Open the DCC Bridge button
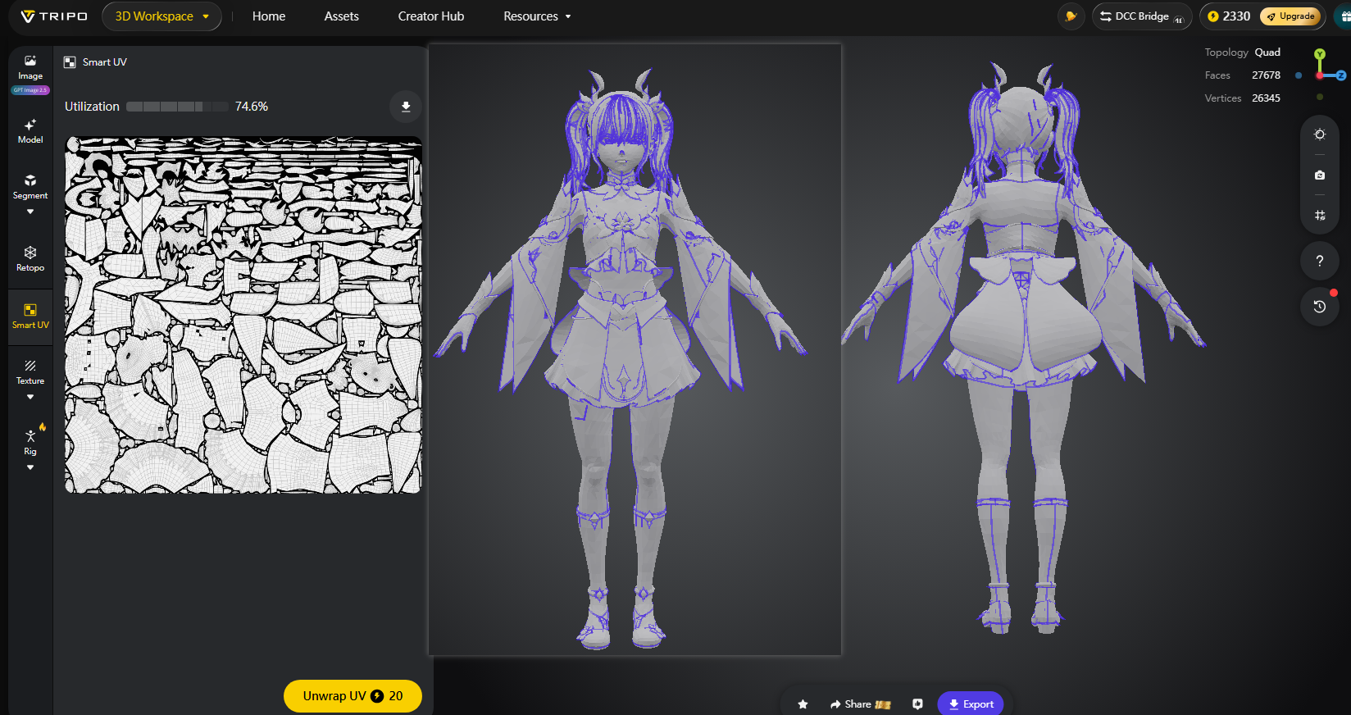This screenshot has height=715, width=1351. [x=1142, y=16]
